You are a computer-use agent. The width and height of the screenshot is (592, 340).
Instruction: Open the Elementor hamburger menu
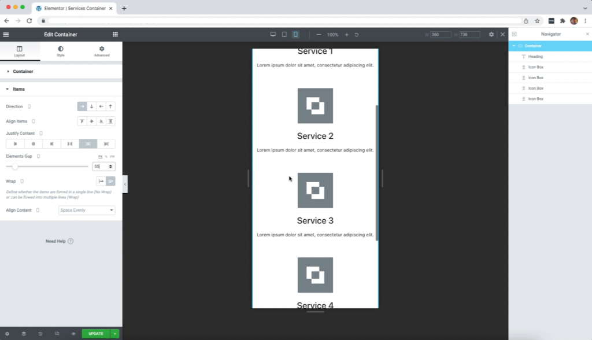(x=6, y=35)
